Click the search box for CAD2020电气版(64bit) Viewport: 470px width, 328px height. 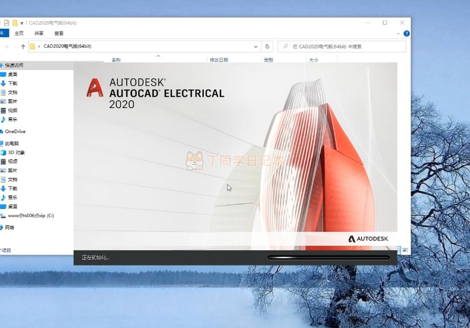[342, 46]
